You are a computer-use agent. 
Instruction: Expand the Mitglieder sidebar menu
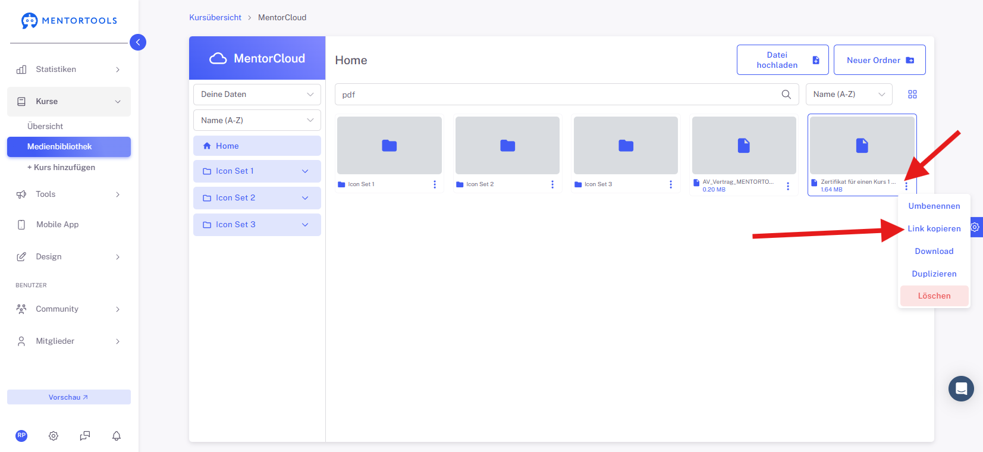(x=118, y=341)
